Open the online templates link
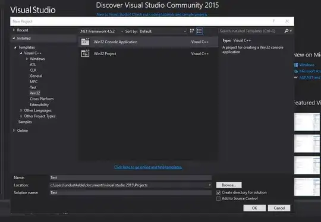 (148, 167)
